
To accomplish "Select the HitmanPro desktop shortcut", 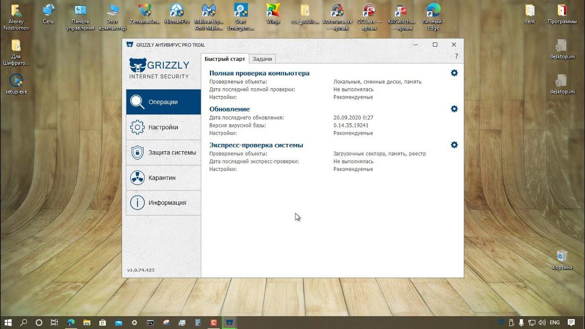I will point(176,14).
